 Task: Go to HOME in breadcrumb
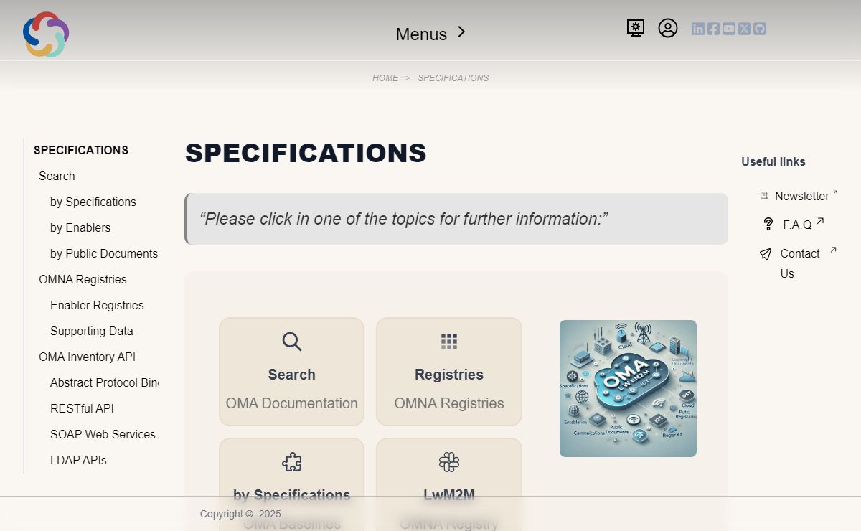[385, 78]
